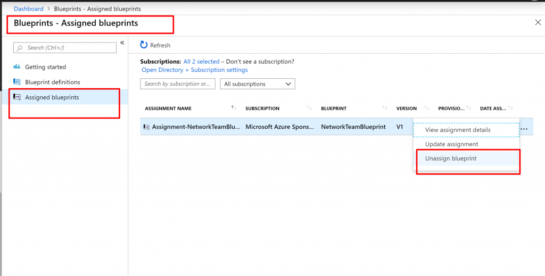Select Unassign blueprint from context menu
This screenshot has height=276, width=545.
click(451, 158)
